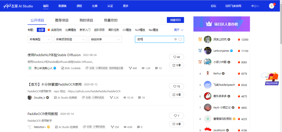Switch to the 推荐项目 tab

coord(62,20)
